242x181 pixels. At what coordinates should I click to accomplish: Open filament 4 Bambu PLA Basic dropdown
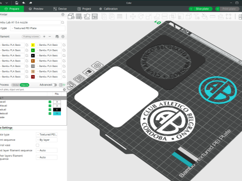(48, 50)
